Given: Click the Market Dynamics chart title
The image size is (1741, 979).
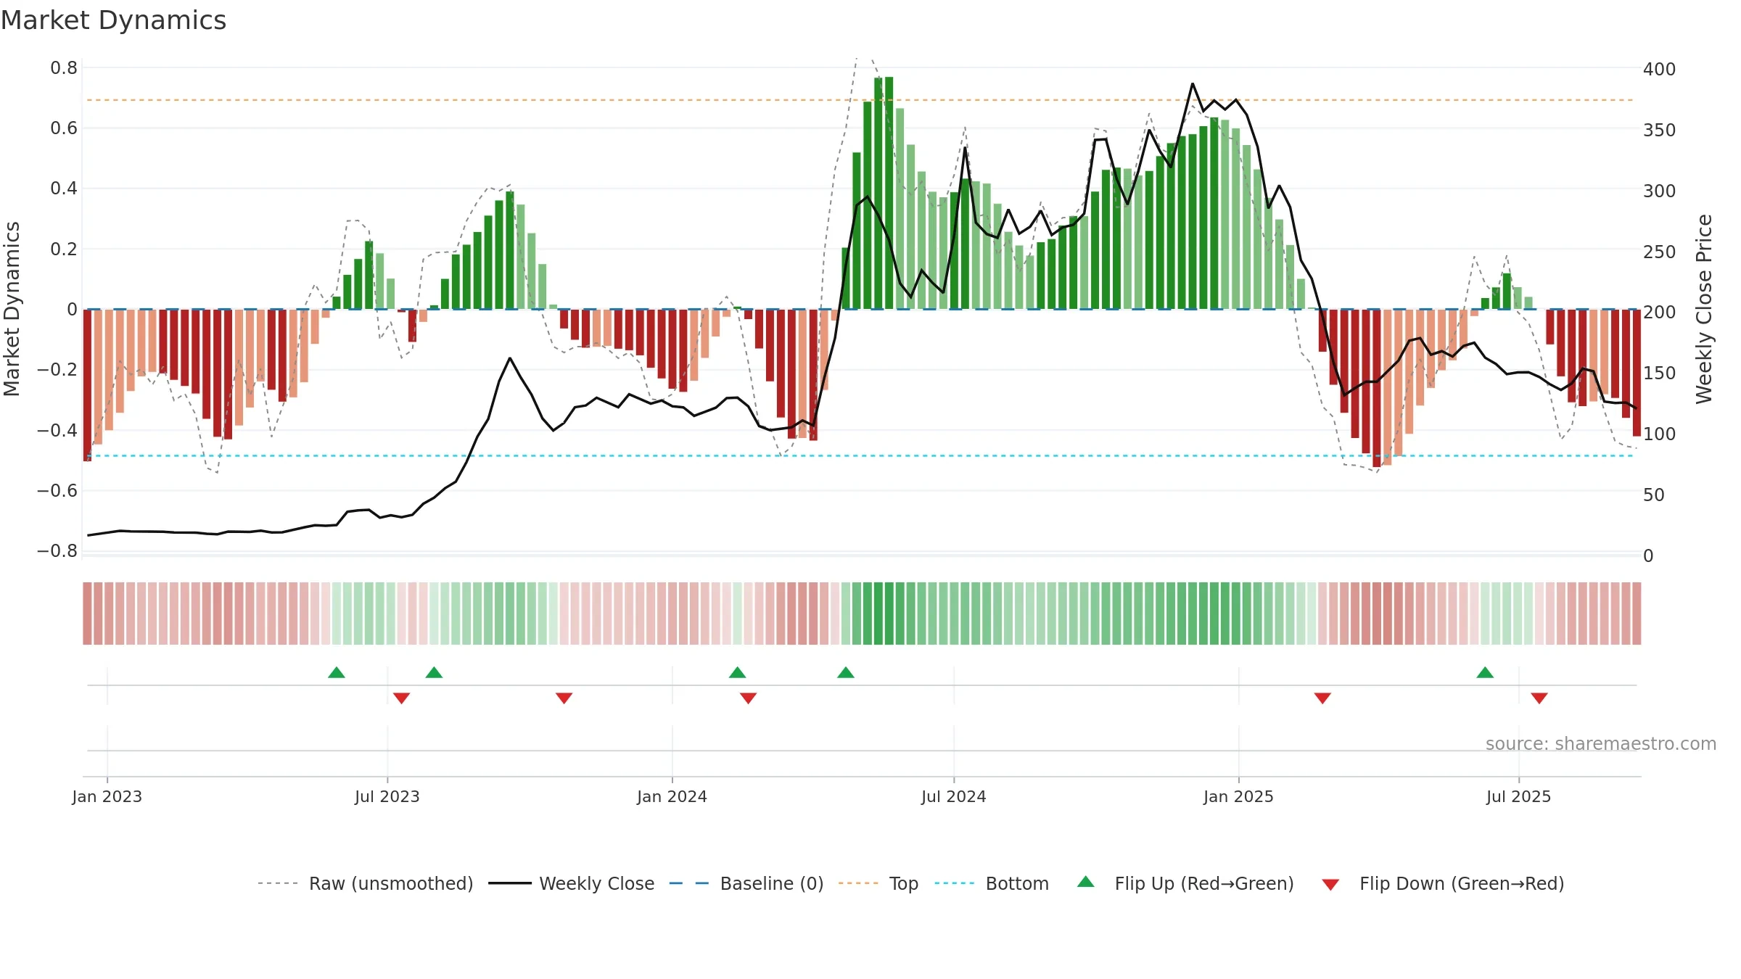Looking at the screenshot, I should (113, 20).
